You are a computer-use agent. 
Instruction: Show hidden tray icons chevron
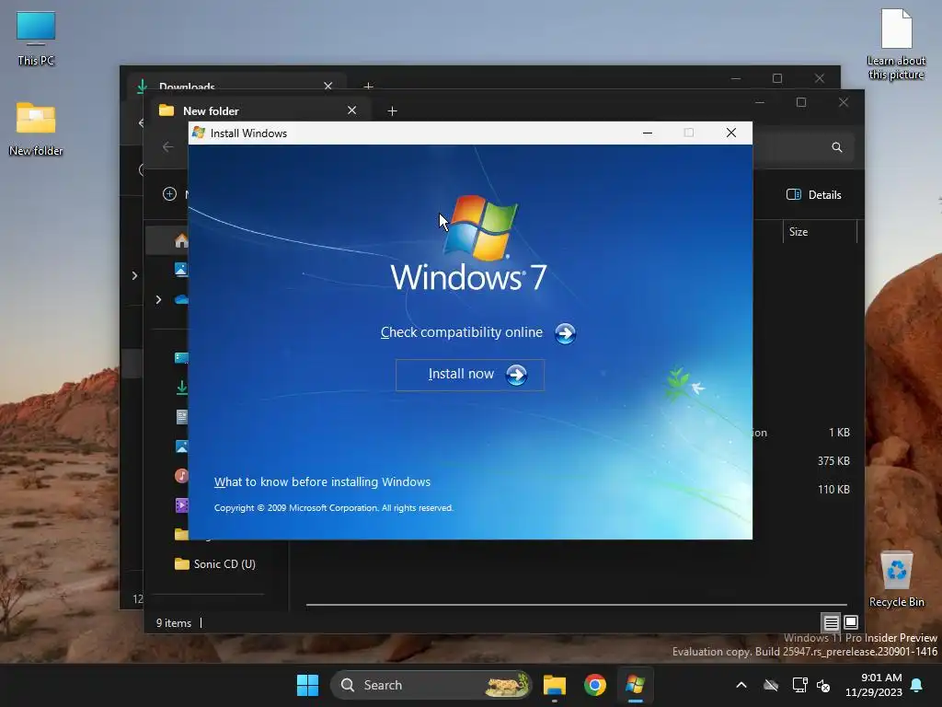pos(741,685)
